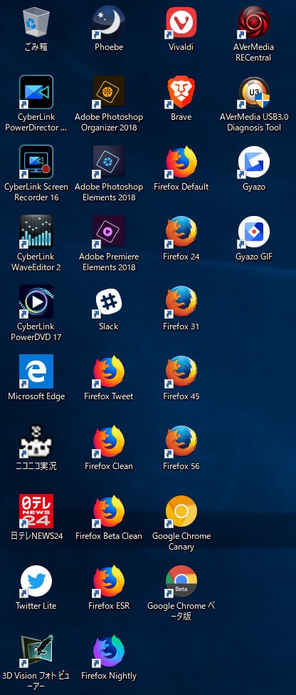296x695 pixels.
Task: Select the Google Chrome Canary icon
Action: pyautogui.click(x=181, y=511)
